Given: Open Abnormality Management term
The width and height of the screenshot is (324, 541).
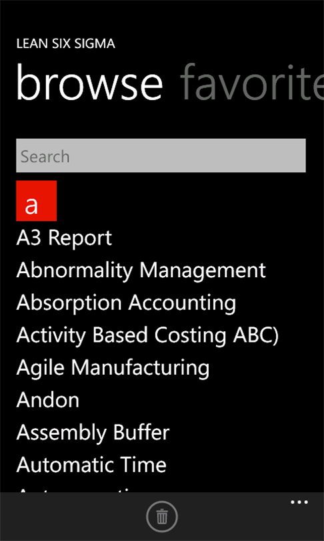Looking at the screenshot, I should (x=141, y=270).
